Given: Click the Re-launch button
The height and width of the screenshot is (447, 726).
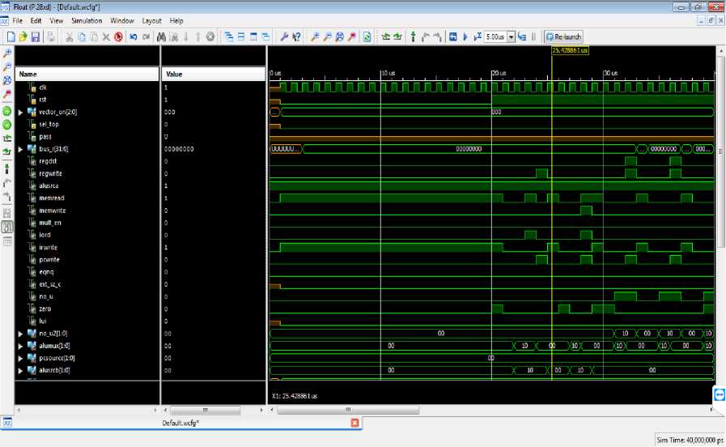Looking at the screenshot, I should click(563, 37).
